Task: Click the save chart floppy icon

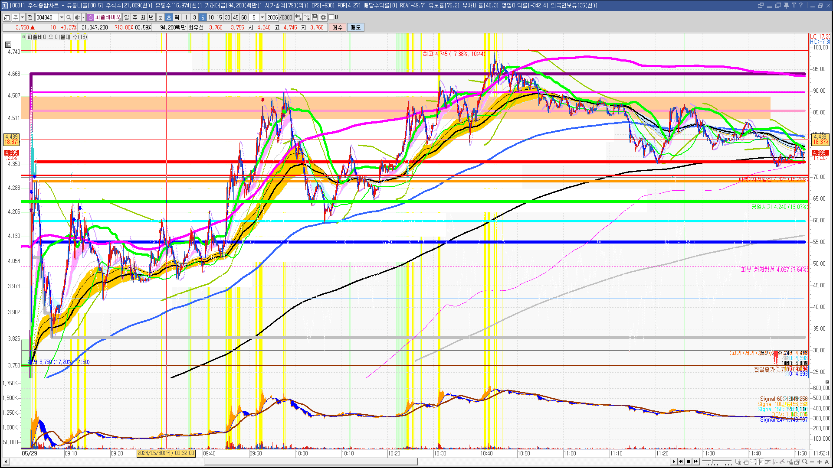Action: [x=315, y=17]
